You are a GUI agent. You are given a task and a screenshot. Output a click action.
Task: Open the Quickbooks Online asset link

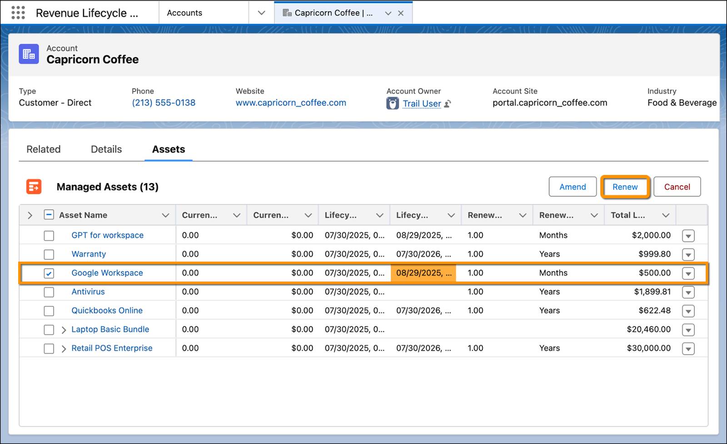pos(107,310)
